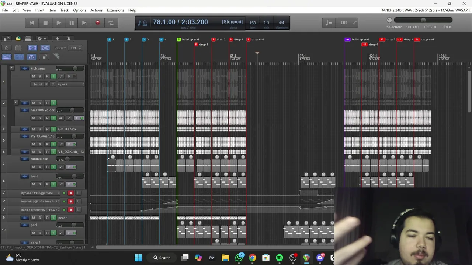Toggle the snap icon
This screenshot has height=265, width=472.
click(31, 57)
